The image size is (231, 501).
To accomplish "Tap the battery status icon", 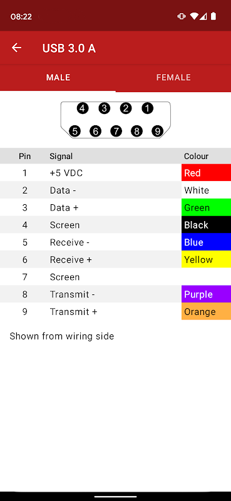I will (213, 16).
